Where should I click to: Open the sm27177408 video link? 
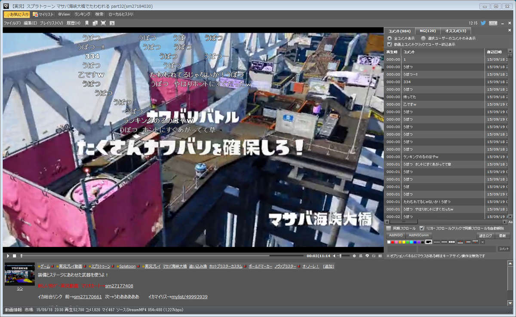tap(119, 286)
